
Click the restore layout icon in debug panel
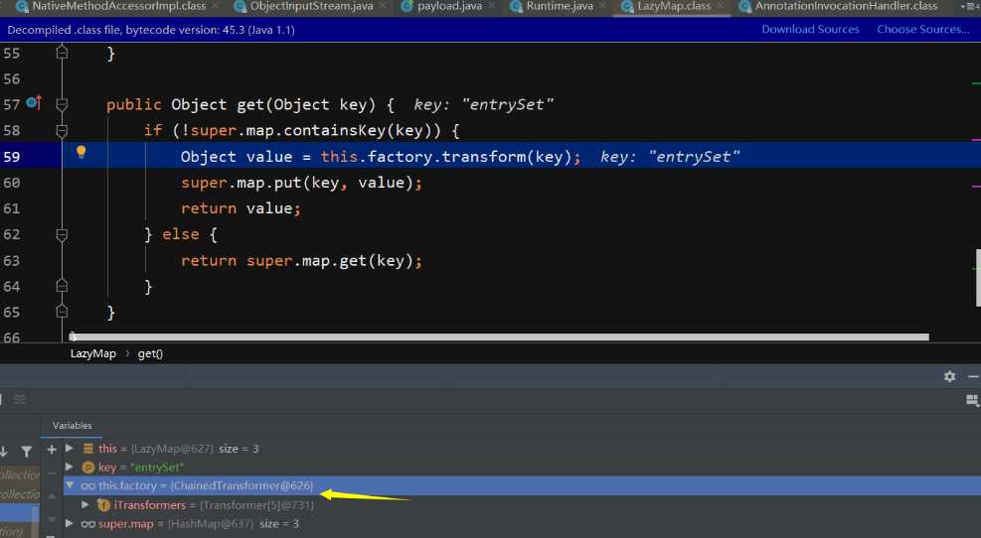click(x=972, y=400)
